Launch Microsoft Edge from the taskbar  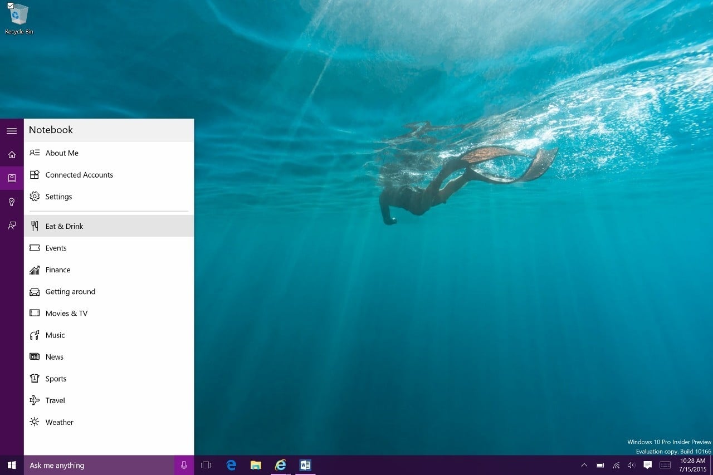point(231,465)
